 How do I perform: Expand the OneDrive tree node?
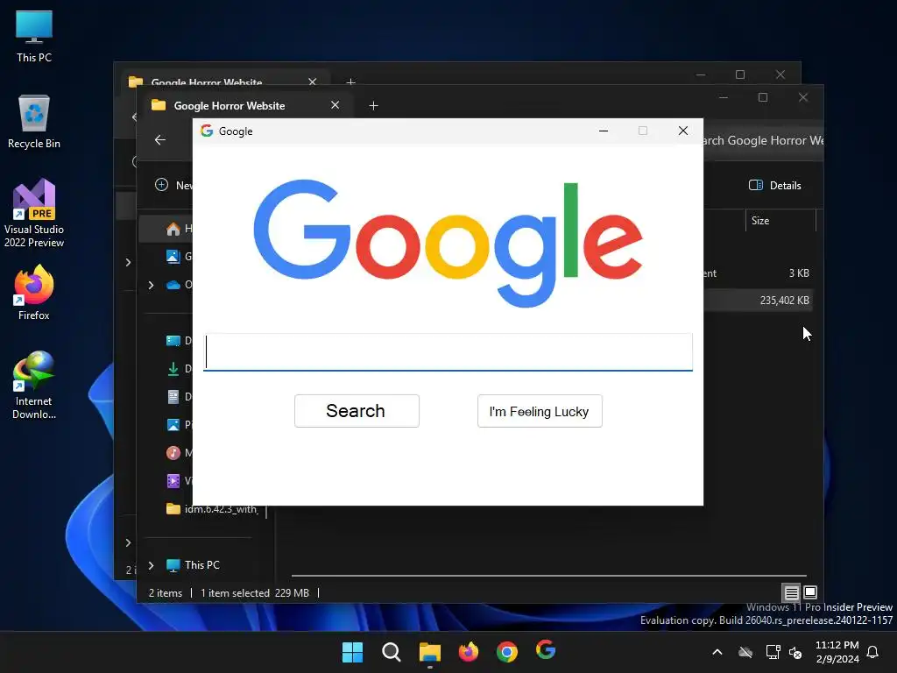(x=151, y=285)
